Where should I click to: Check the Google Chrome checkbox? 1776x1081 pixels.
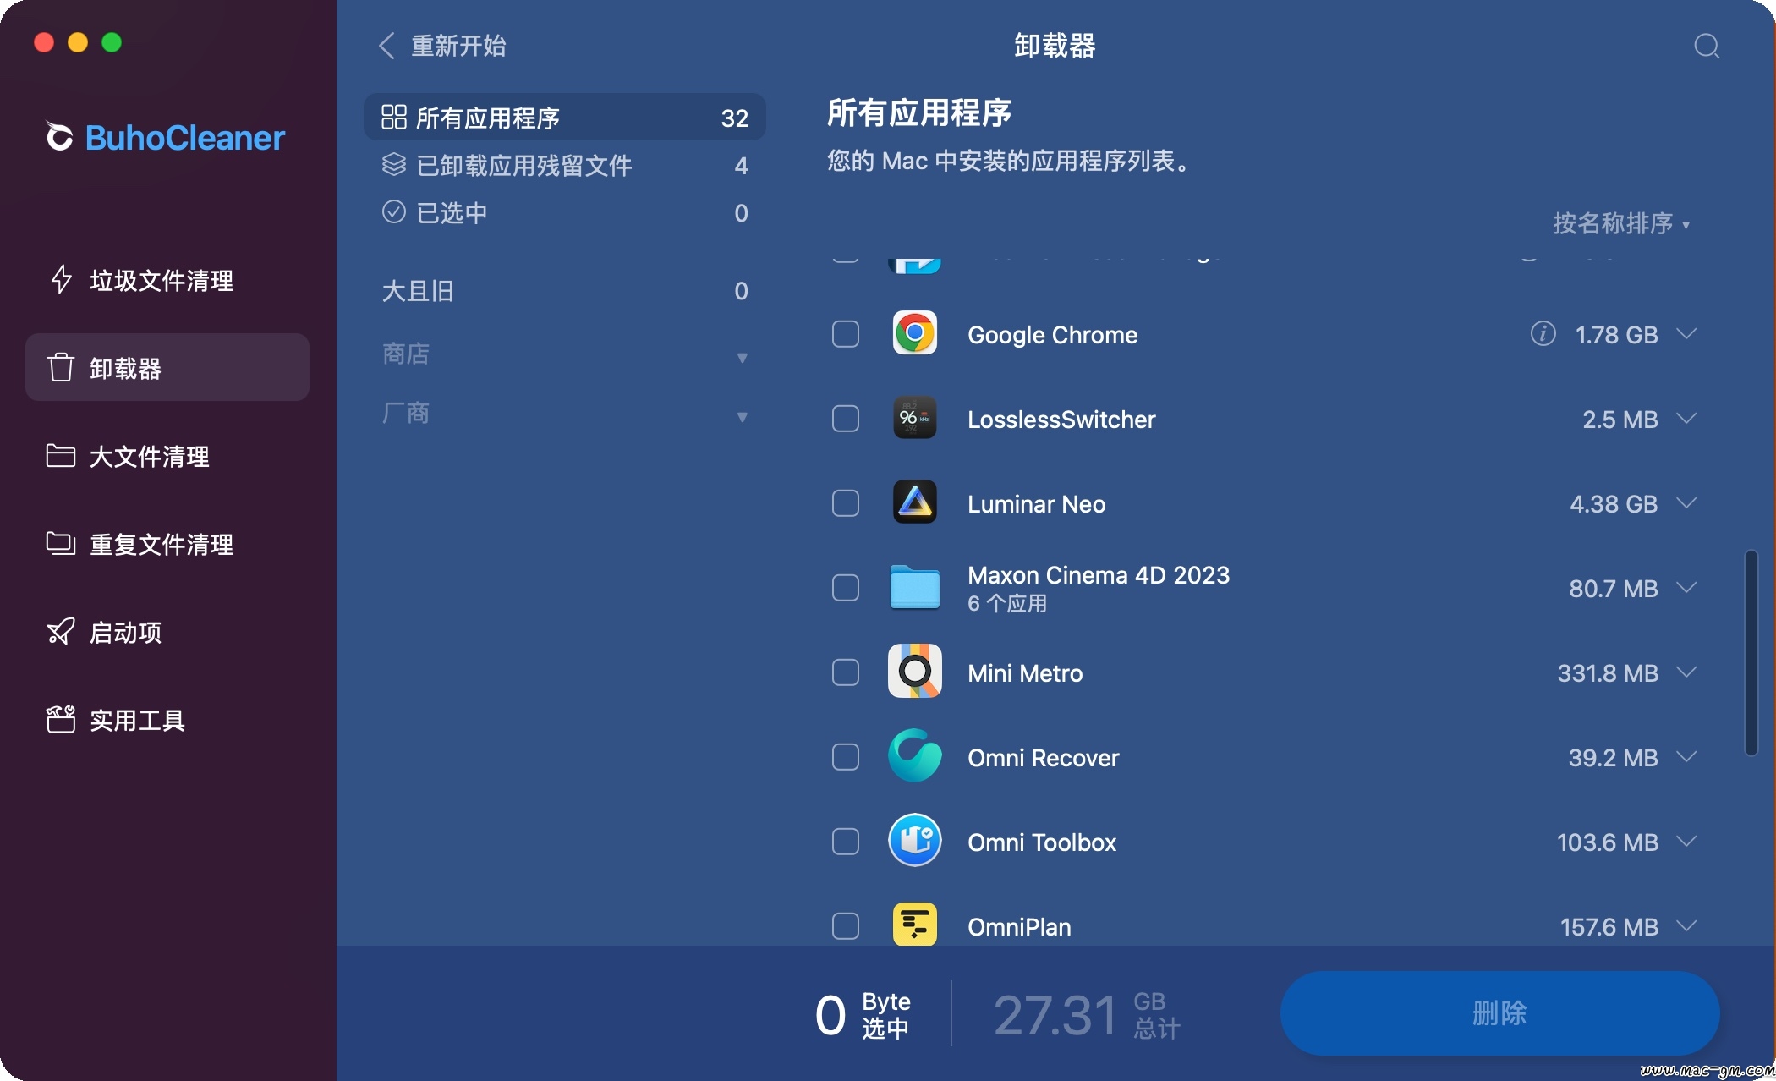tap(846, 334)
